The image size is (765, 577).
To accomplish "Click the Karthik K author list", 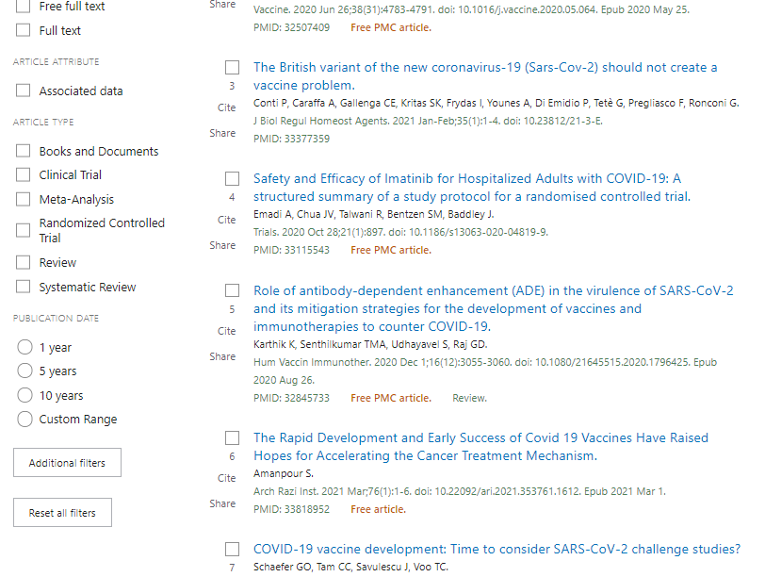I will (370, 345).
